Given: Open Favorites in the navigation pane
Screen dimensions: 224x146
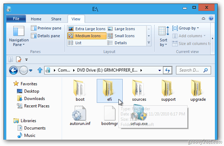Looking at the screenshot, I should [x=25, y=84].
